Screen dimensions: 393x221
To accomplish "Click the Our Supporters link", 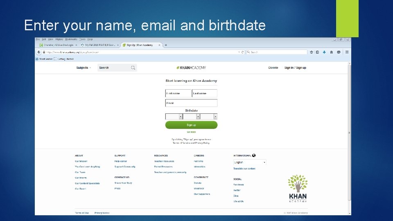I will coord(202,194).
